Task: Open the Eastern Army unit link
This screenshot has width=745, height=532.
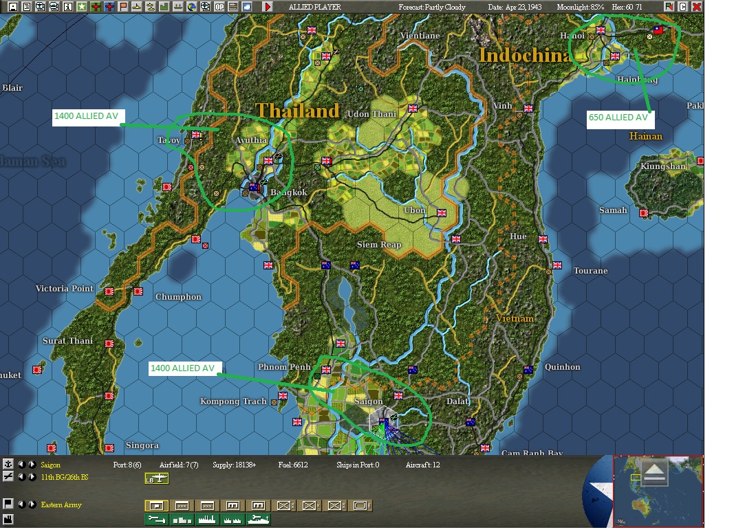Action: pos(61,505)
